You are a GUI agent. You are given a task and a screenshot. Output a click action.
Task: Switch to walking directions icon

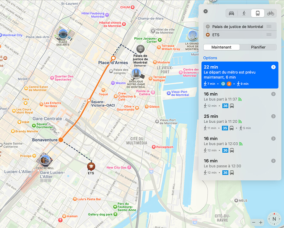click(x=244, y=13)
